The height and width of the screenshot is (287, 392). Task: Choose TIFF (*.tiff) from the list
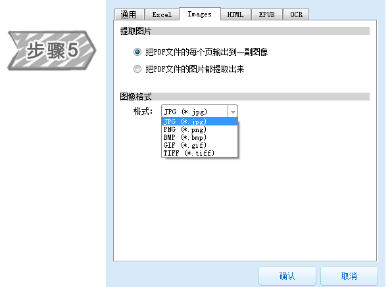click(x=199, y=153)
